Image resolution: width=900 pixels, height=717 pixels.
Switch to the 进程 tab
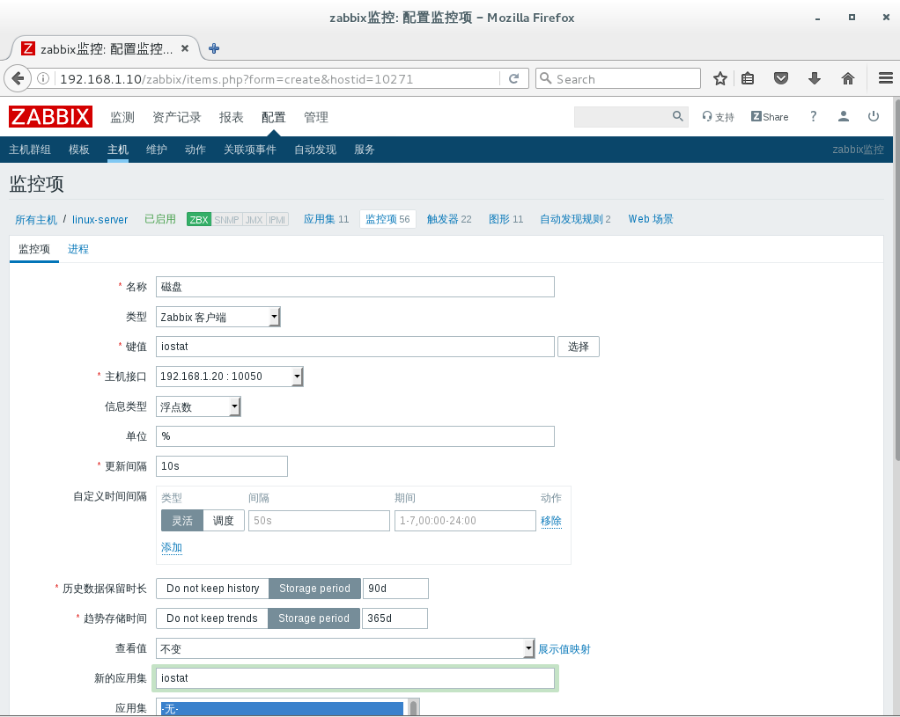click(78, 249)
